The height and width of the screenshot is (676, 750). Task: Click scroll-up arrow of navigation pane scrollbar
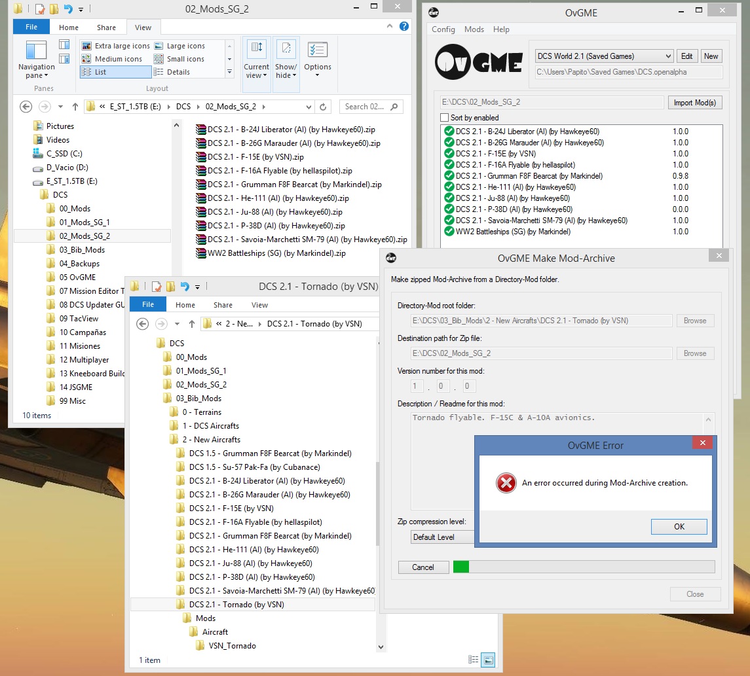tap(176, 125)
